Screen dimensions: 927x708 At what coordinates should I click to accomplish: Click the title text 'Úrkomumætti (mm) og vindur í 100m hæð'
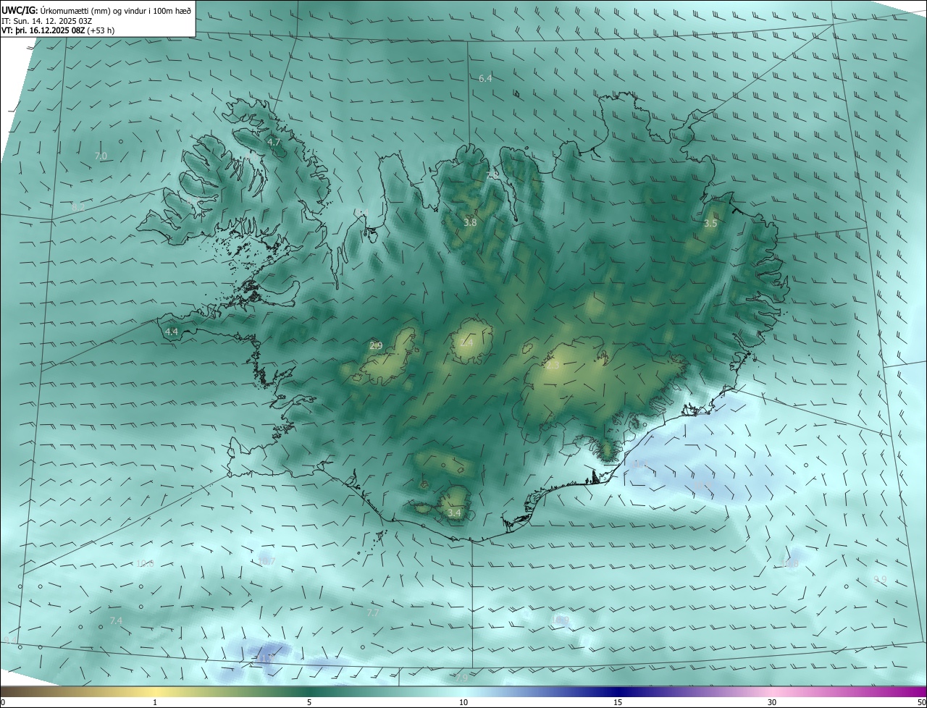(115, 9)
